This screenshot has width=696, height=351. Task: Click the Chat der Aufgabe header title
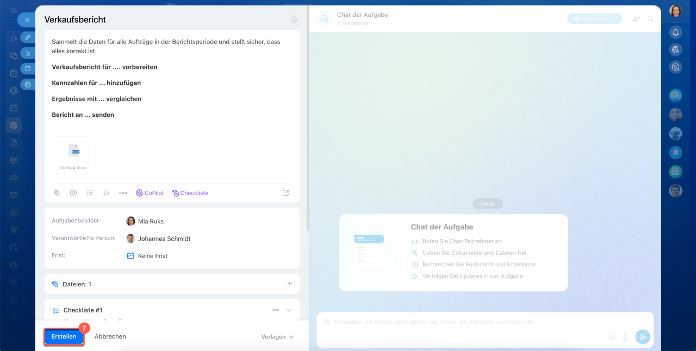click(362, 15)
